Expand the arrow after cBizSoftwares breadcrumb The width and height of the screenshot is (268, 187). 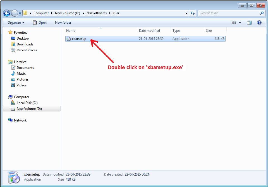tap(110, 13)
